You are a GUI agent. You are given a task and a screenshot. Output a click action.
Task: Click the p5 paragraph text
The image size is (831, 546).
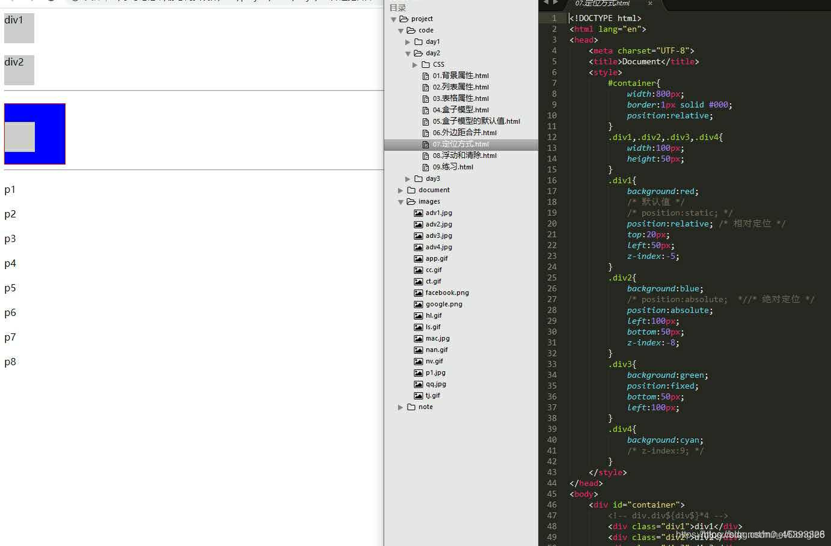point(10,288)
